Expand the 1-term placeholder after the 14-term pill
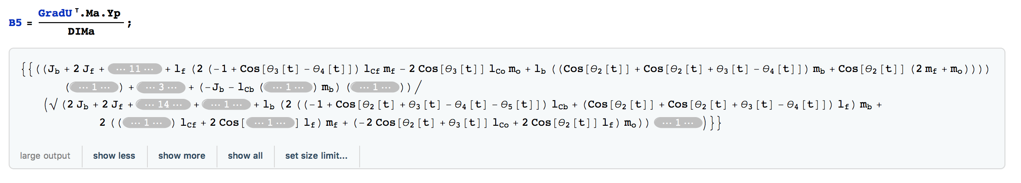This screenshot has width=1021, height=183. pyautogui.click(x=227, y=105)
